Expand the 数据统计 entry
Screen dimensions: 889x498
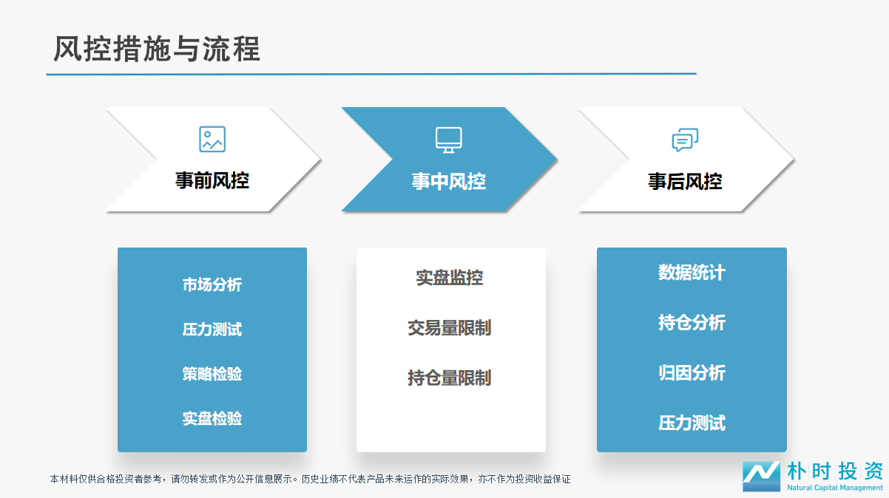(x=692, y=273)
